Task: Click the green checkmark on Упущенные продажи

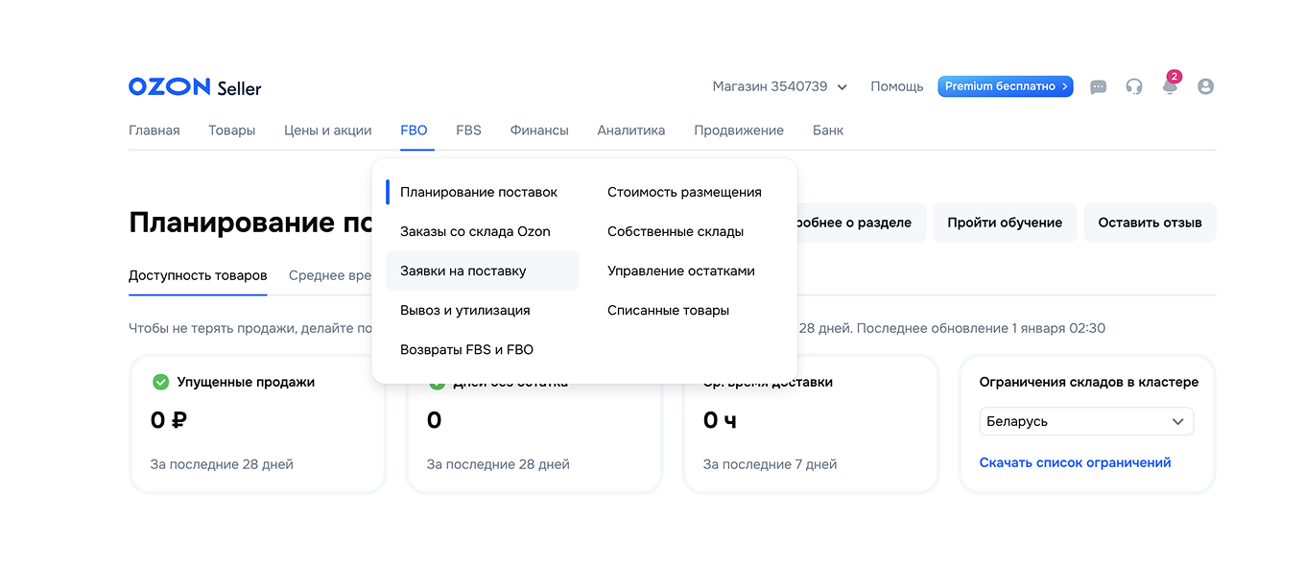Action: (x=161, y=381)
